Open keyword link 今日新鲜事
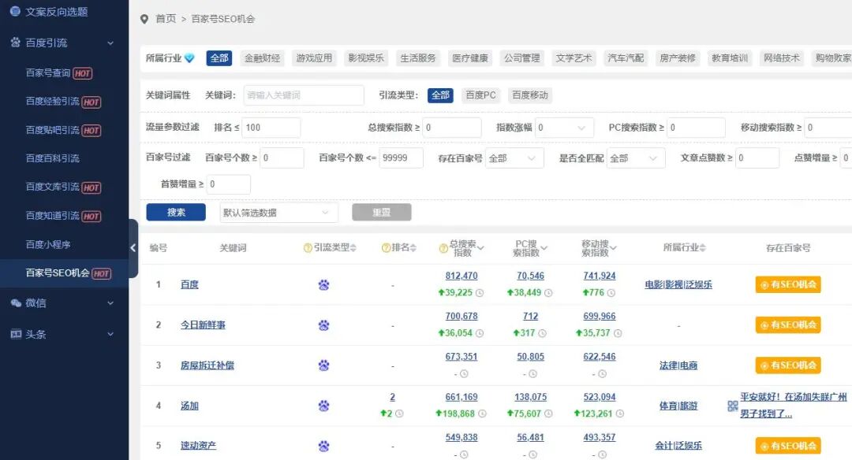Screen dimensions: 852x460 pos(203,325)
